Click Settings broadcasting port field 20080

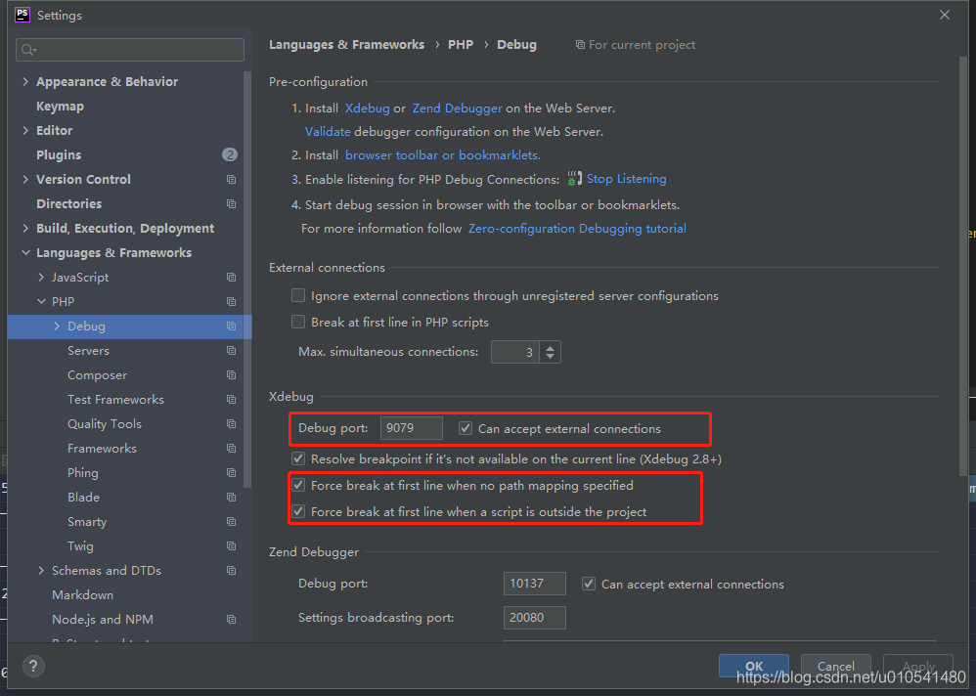click(x=535, y=618)
